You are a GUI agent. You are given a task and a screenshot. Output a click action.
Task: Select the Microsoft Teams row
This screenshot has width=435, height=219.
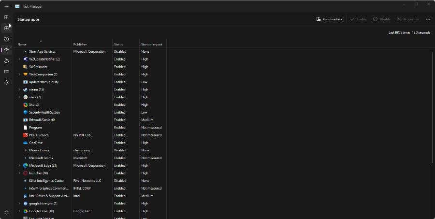91,158
